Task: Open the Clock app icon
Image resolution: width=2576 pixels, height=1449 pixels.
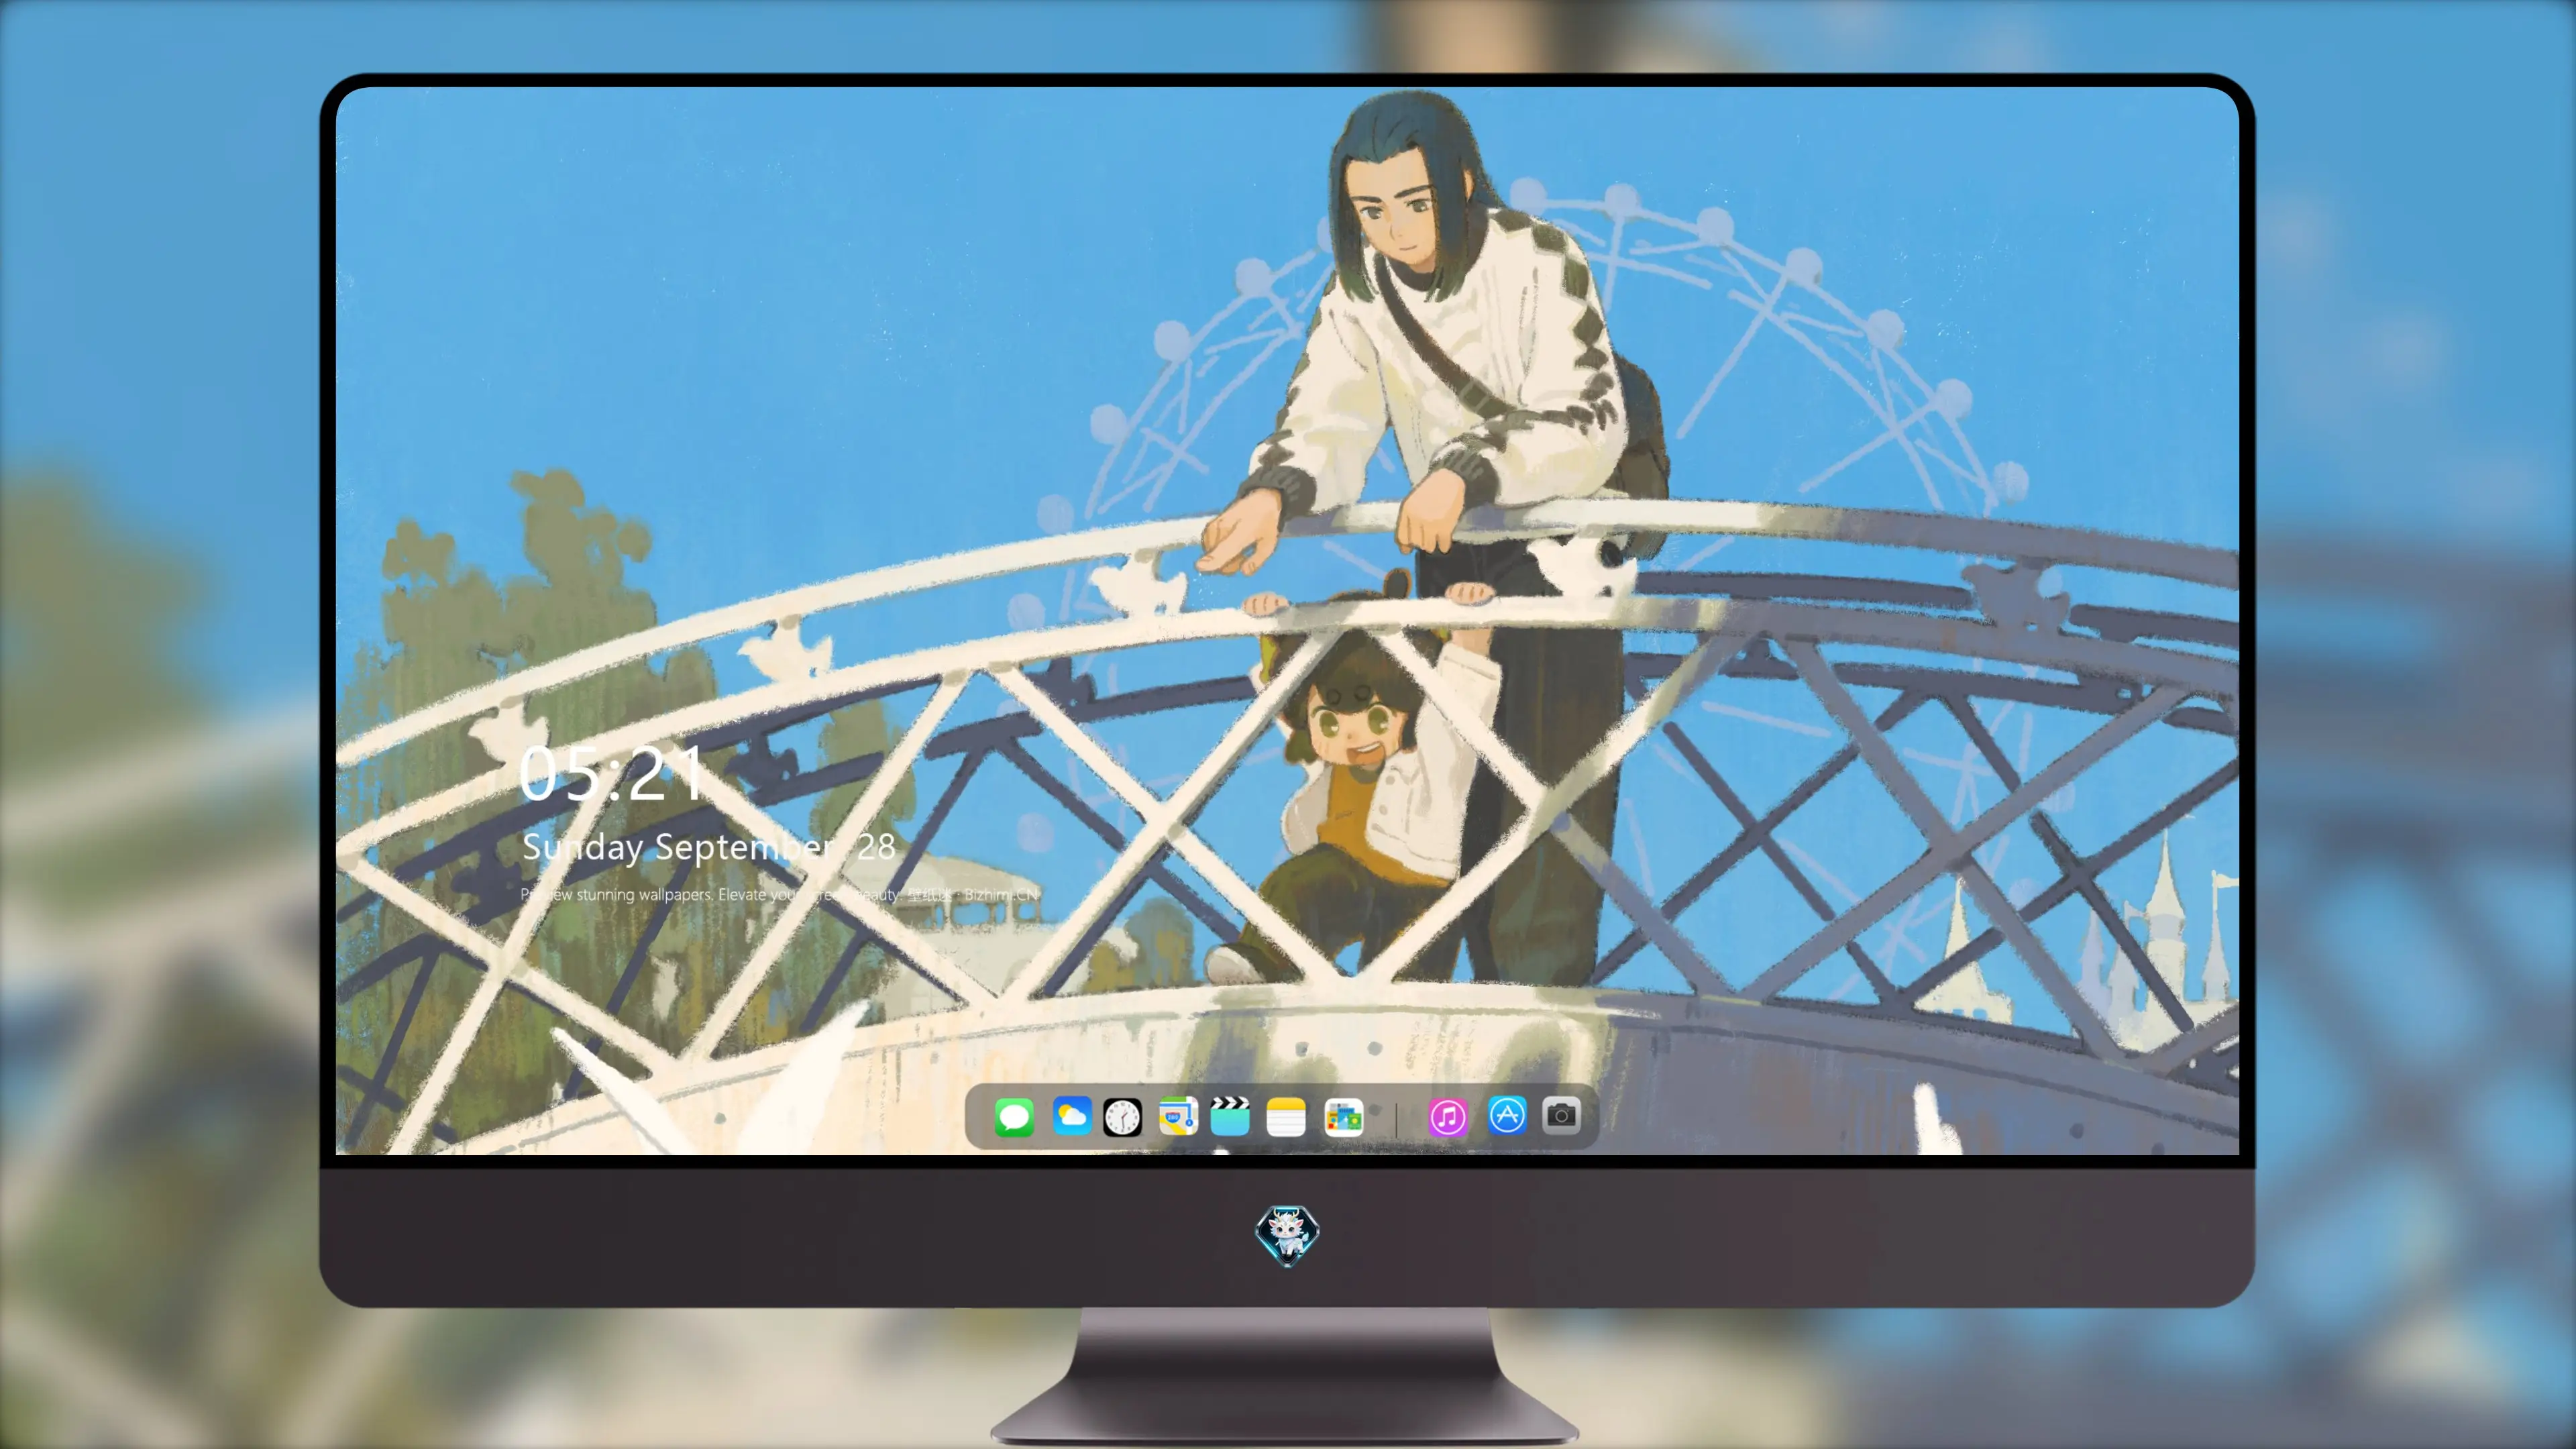Action: [1122, 1117]
